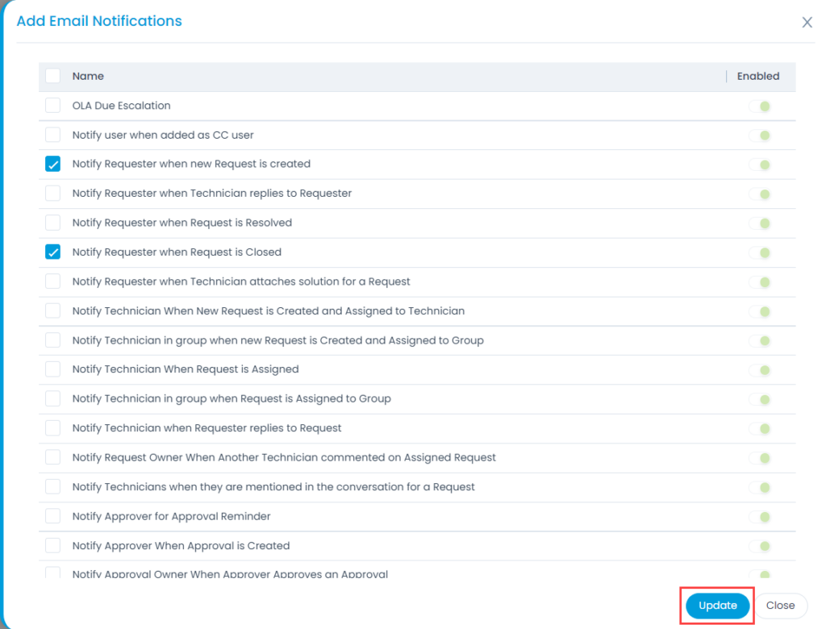Click 'Notify Approver for Approval Reminder' text
Image resolution: width=826 pixels, height=629 pixels.
(x=171, y=516)
